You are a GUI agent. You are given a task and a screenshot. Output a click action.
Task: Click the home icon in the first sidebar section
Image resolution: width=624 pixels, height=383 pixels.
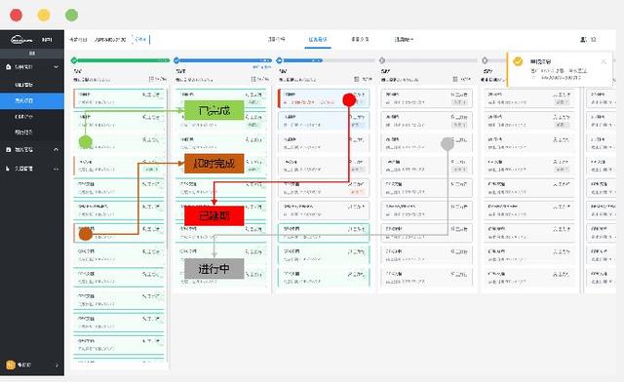click(9, 67)
